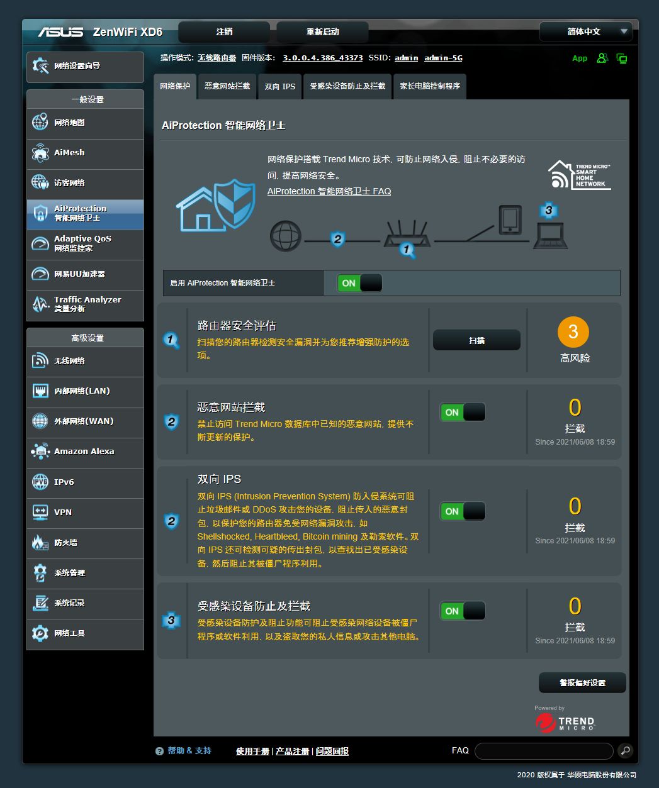Click the 内部网络(LAN) port icon
The height and width of the screenshot is (788, 659).
coord(40,391)
